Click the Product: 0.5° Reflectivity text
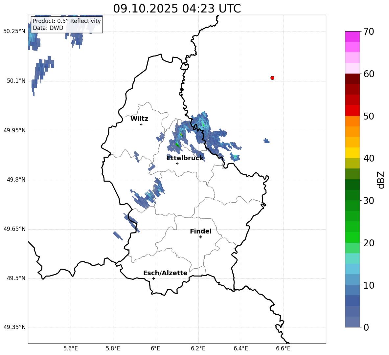The height and width of the screenshot is (355, 389). (x=67, y=21)
